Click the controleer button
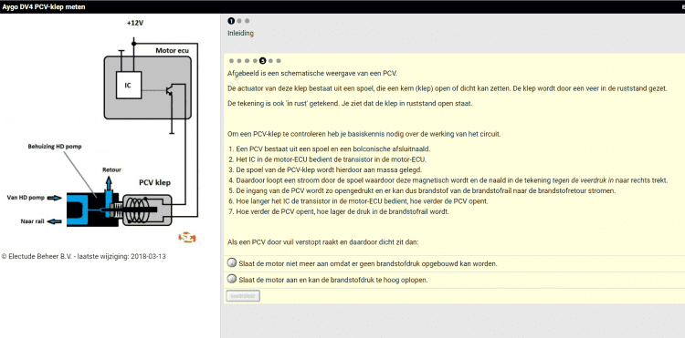The image size is (685, 338). (x=243, y=296)
